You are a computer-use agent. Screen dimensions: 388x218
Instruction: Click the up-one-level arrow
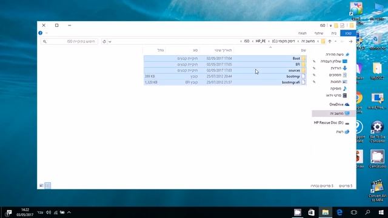(330, 42)
